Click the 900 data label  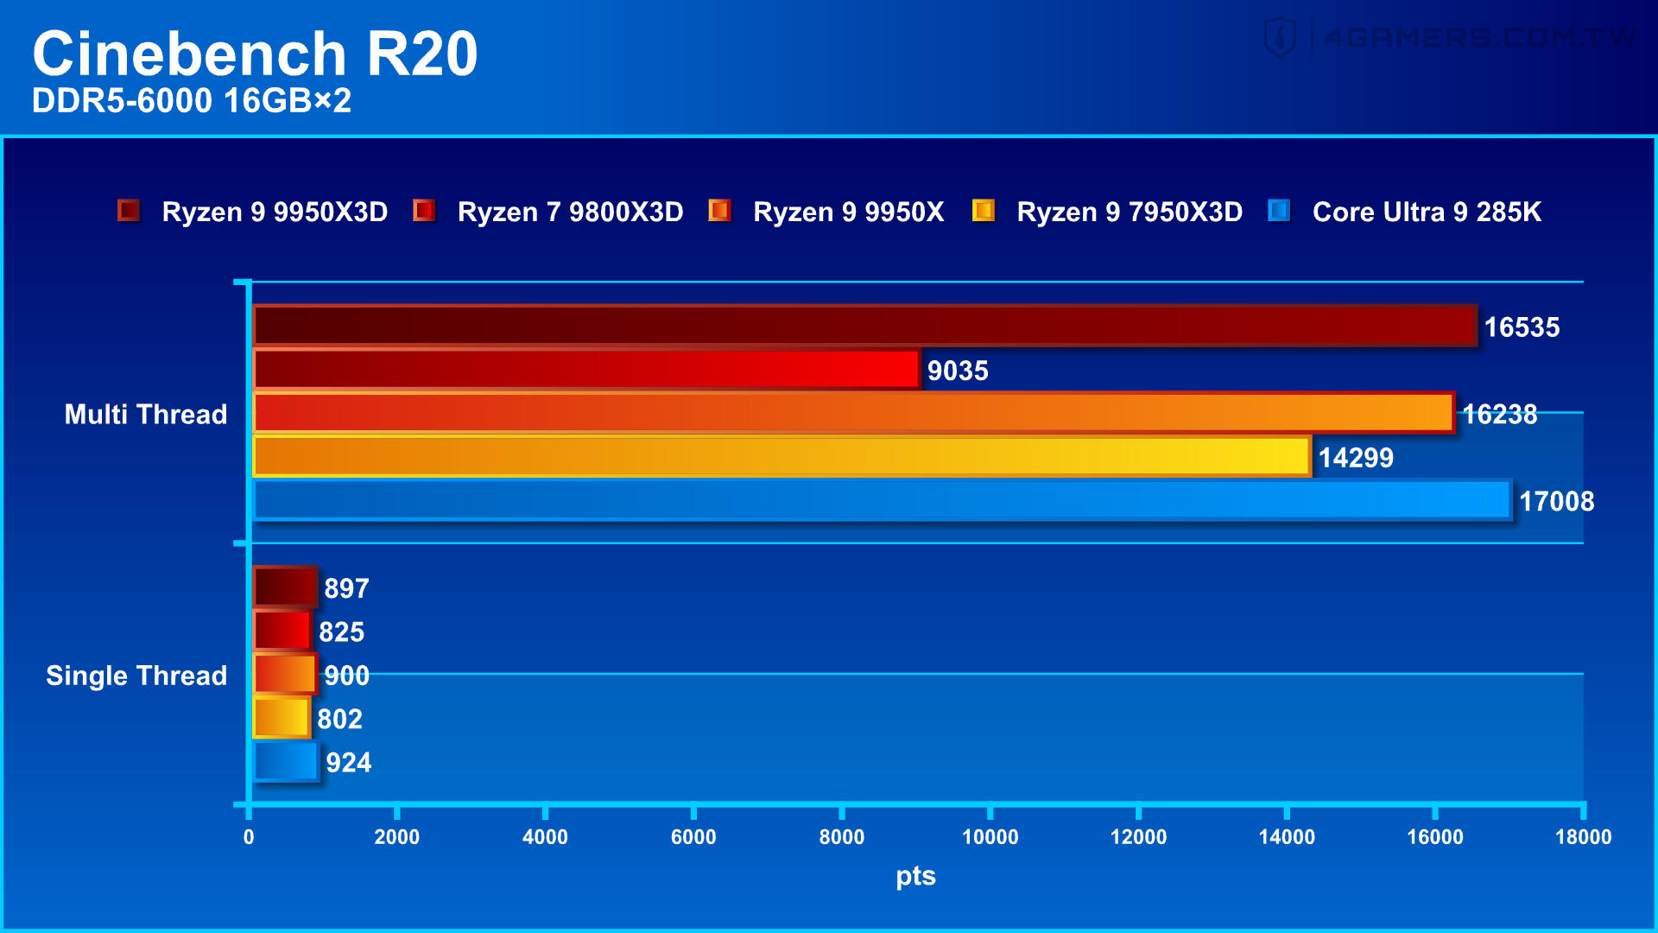(x=346, y=676)
